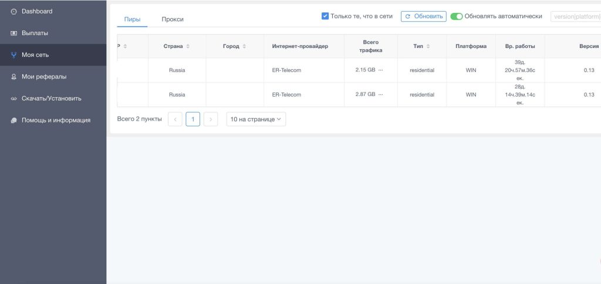Expand traffic details for 2.15 GB row
The image size is (601, 284).
(380, 70)
